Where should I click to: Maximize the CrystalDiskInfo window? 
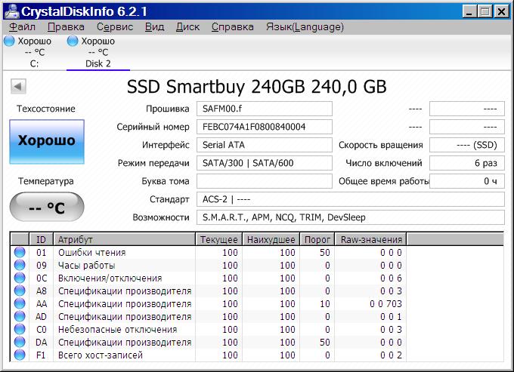pos(485,12)
